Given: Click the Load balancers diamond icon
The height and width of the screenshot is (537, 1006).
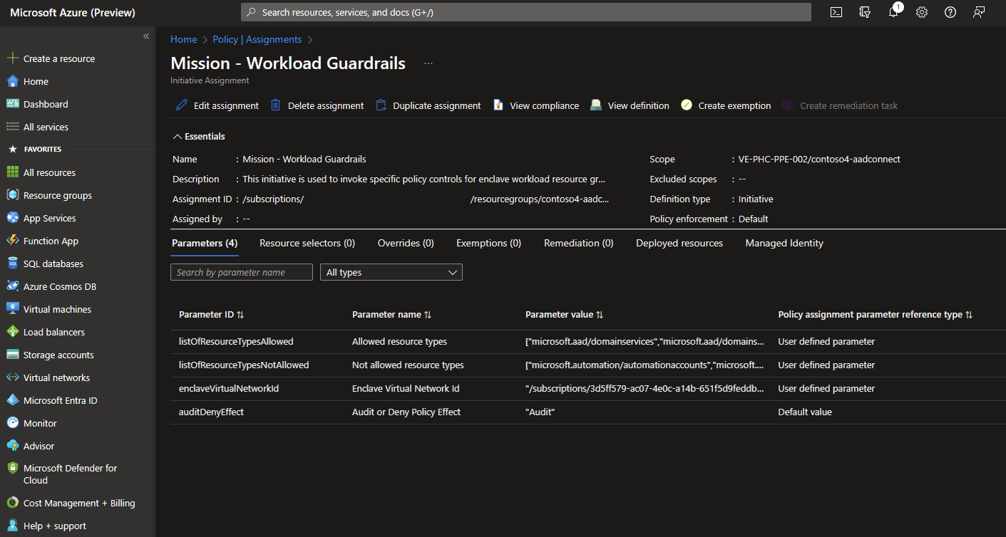Looking at the screenshot, I should [x=12, y=332].
